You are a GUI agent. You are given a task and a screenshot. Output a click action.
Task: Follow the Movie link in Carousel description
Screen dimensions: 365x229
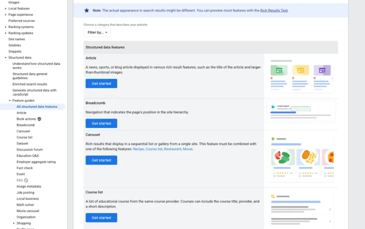pos(188,149)
